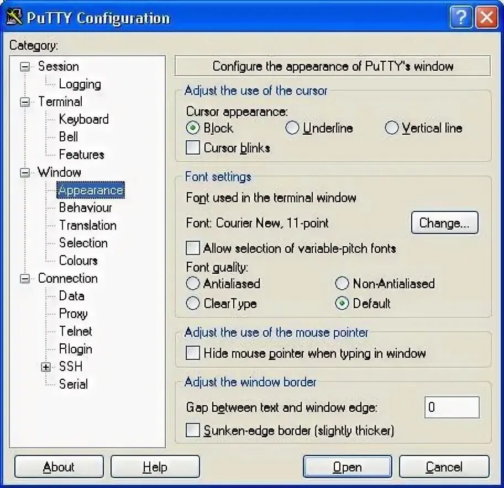
Task: Click Open to start session
Action: pyautogui.click(x=348, y=466)
